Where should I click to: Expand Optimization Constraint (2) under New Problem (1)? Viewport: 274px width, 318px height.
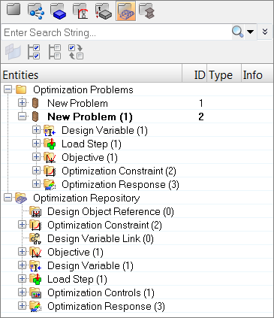(x=36, y=171)
